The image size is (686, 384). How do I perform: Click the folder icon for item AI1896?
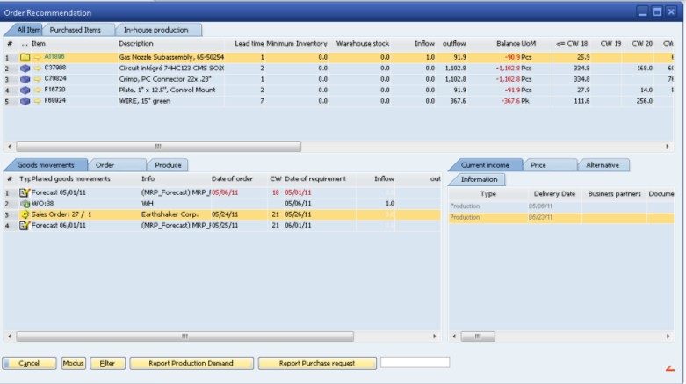point(25,57)
